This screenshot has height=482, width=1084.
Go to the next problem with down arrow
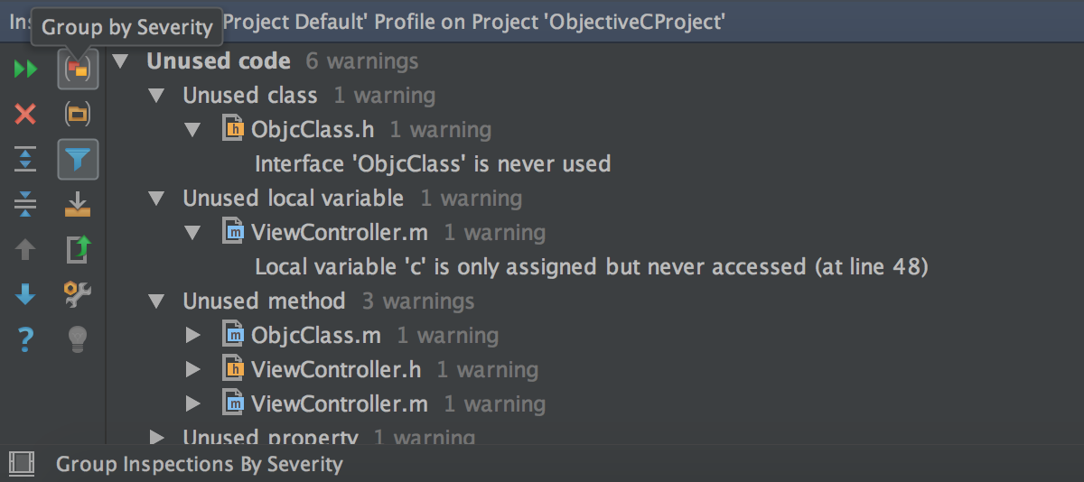(25, 294)
